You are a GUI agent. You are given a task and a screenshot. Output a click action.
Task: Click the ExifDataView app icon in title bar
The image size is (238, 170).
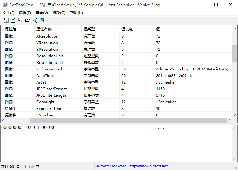click(x=5, y=5)
